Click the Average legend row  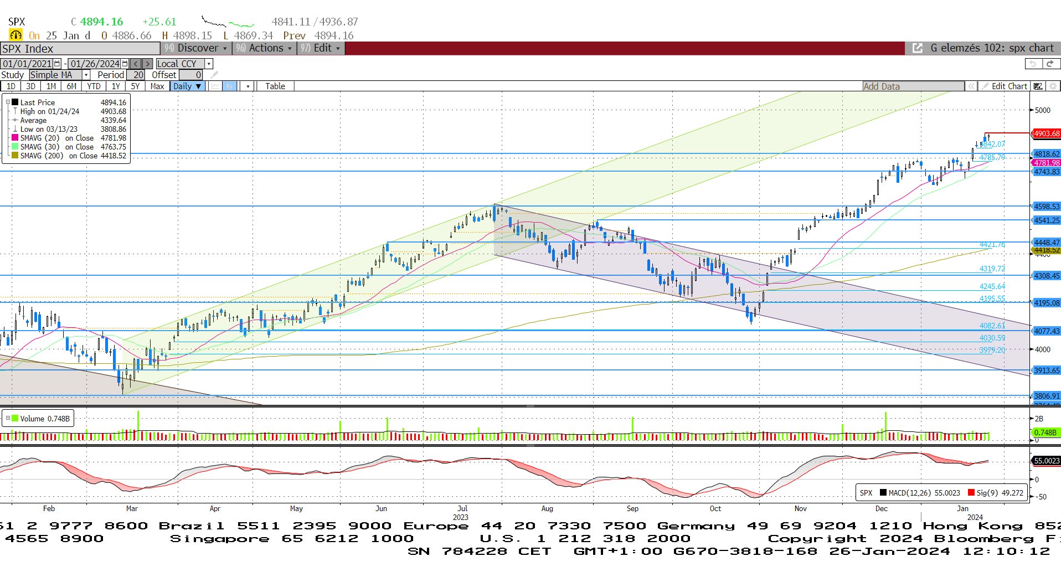tap(70, 120)
